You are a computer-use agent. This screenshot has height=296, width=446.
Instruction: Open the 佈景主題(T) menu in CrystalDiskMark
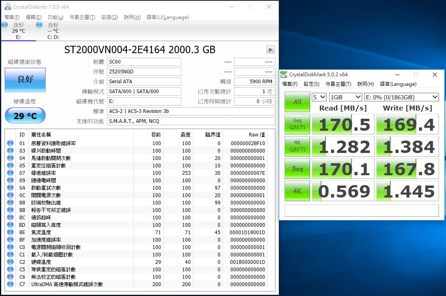click(x=339, y=84)
